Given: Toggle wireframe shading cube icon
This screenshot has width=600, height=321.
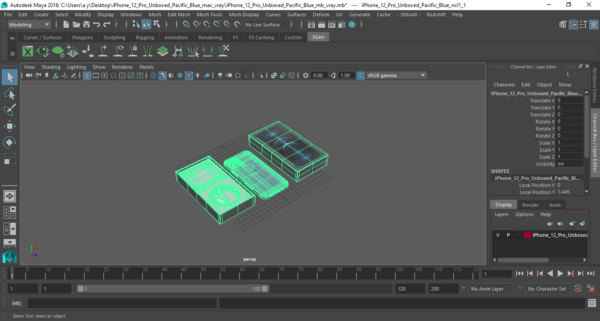Looking at the screenshot, I should (x=154, y=75).
